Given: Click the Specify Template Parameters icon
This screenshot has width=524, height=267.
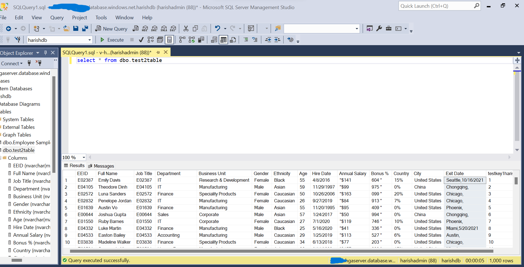Looking at the screenshot, I should point(290,40).
